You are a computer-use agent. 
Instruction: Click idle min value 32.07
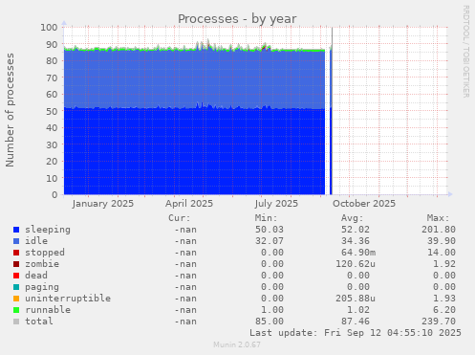pos(270,241)
